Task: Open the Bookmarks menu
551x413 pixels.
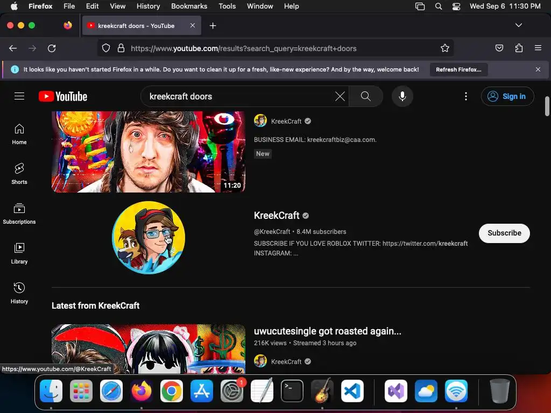Action: click(x=189, y=6)
